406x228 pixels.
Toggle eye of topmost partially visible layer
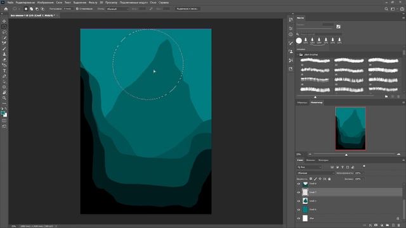point(299,184)
